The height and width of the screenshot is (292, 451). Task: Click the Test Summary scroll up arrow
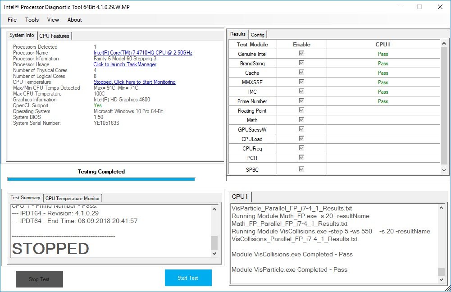pos(214,209)
